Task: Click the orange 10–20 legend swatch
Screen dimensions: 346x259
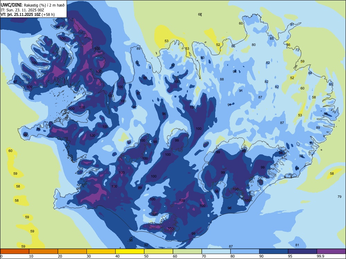Action: [x=44, y=251]
